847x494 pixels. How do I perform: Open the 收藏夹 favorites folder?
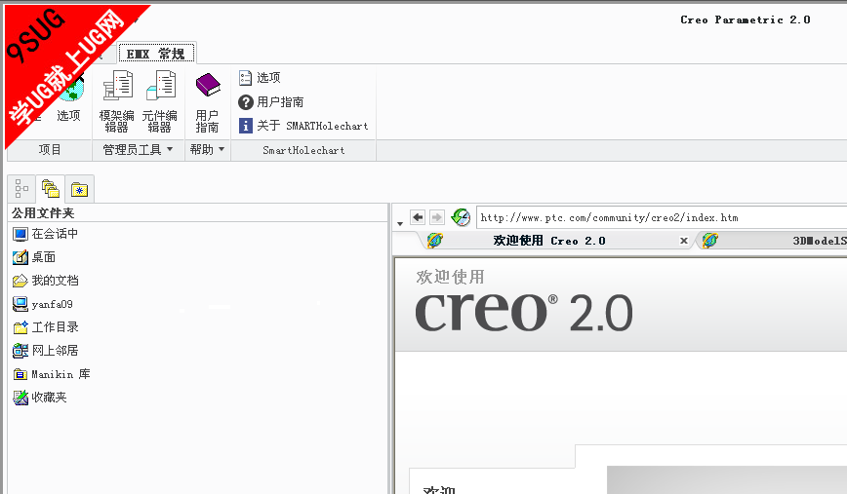click(x=40, y=398)
